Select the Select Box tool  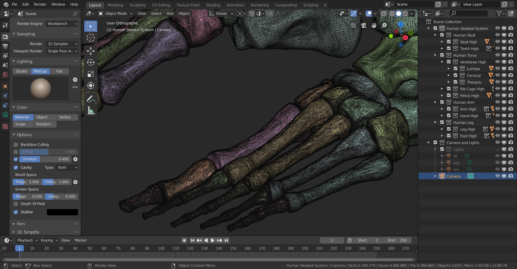click(90, 26)
